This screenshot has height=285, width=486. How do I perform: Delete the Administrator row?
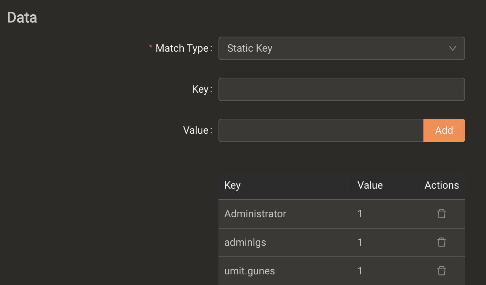442,214
